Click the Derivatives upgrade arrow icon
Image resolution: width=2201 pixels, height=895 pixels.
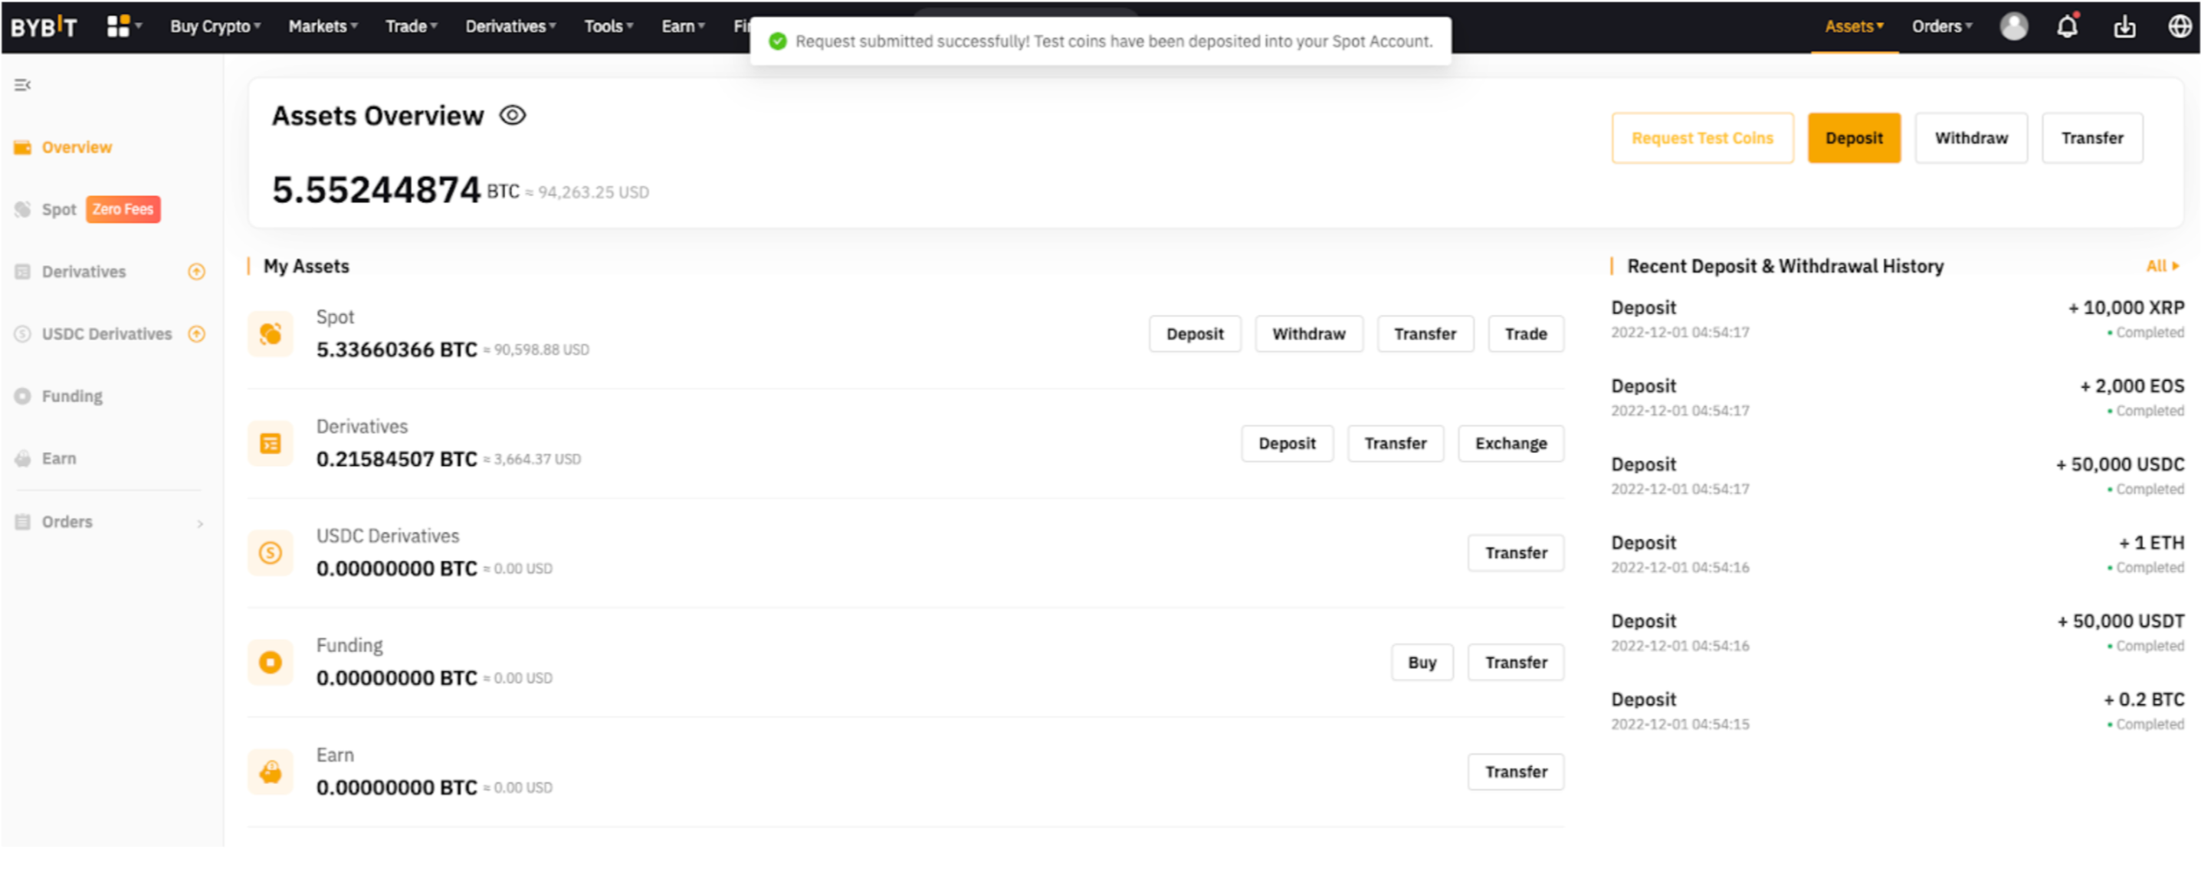[196, 271]
